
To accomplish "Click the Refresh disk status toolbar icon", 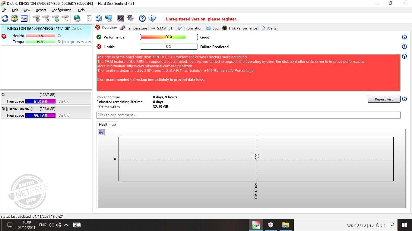I will [5, 18].
